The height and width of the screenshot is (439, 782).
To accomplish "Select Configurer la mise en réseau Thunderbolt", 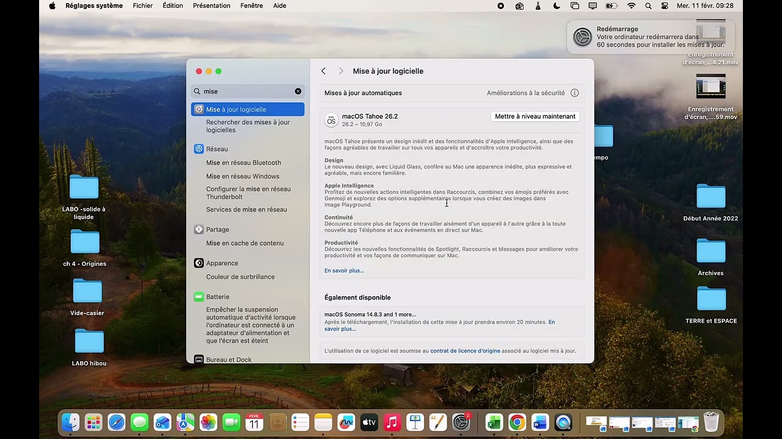I will [x=248, y=193].
